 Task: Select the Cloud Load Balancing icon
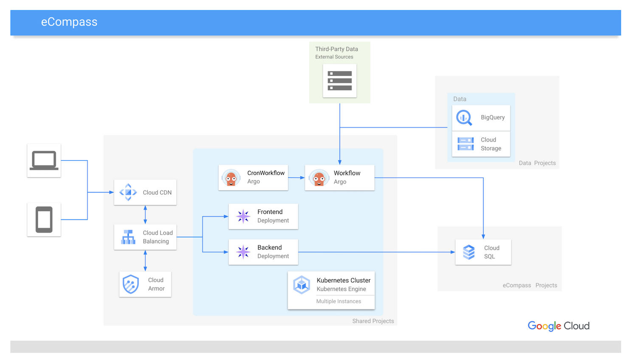[128, 237]
